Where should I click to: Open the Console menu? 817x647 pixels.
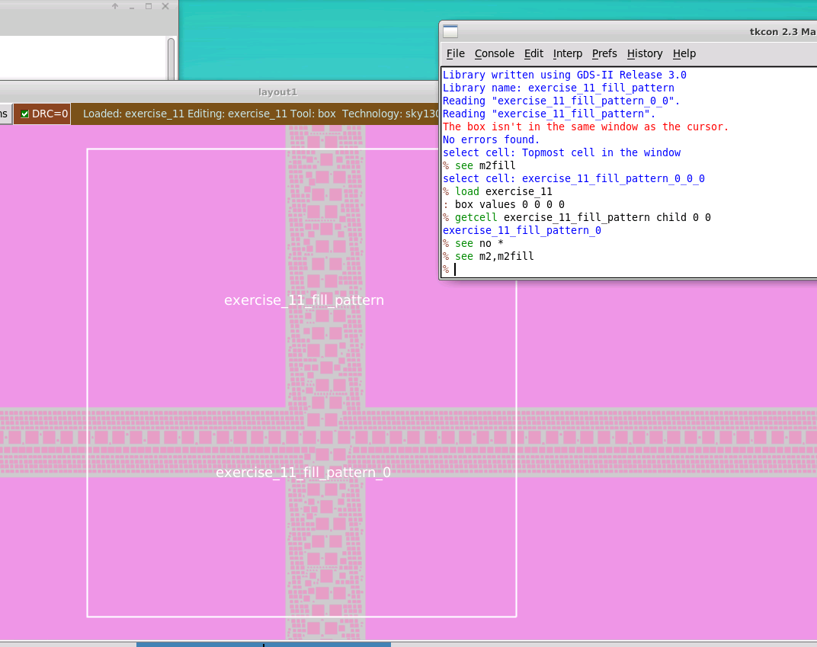click(494, 53)
